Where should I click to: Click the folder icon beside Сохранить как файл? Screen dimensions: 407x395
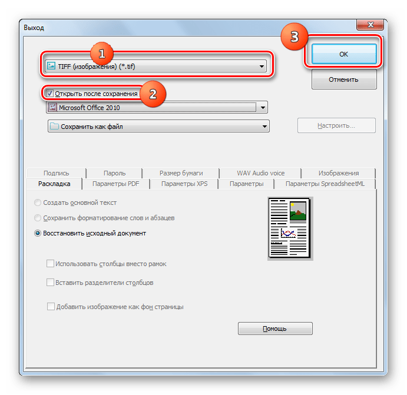54,127
